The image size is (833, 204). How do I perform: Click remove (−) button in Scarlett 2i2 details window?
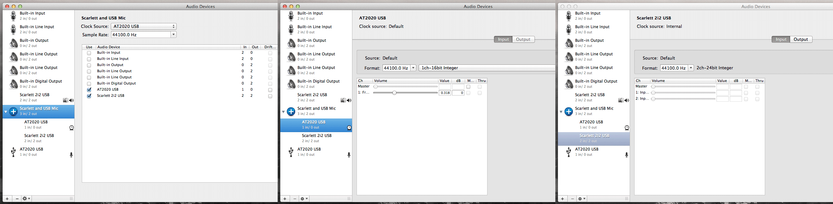(x=572, y=198)
